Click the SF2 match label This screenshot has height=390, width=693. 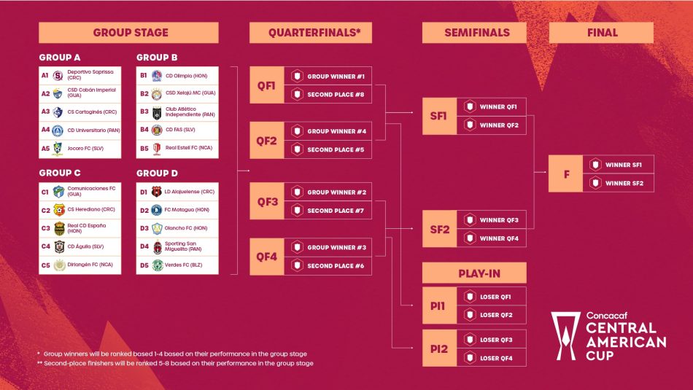pyautogui.click(x=439, y=229)
